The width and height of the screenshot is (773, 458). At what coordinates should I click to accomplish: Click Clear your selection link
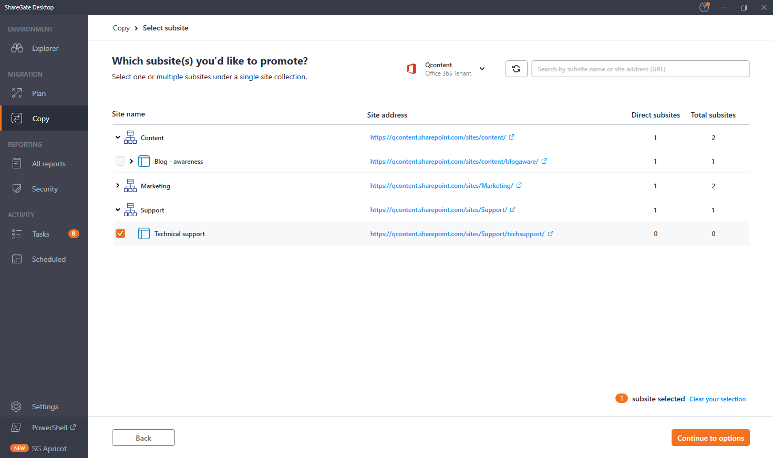click(717, 399)
